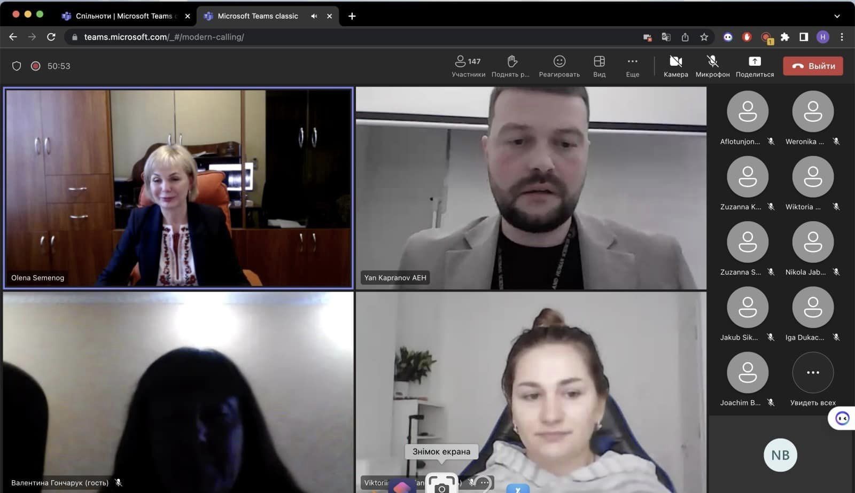Switch to the Спільноти Microsoft Teams tab
The height and width of the screenshot is (493, 855).
click(123, 16)
